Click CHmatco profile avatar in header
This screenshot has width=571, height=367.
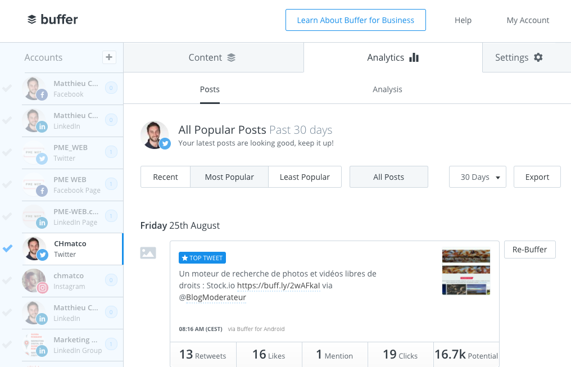156,135
